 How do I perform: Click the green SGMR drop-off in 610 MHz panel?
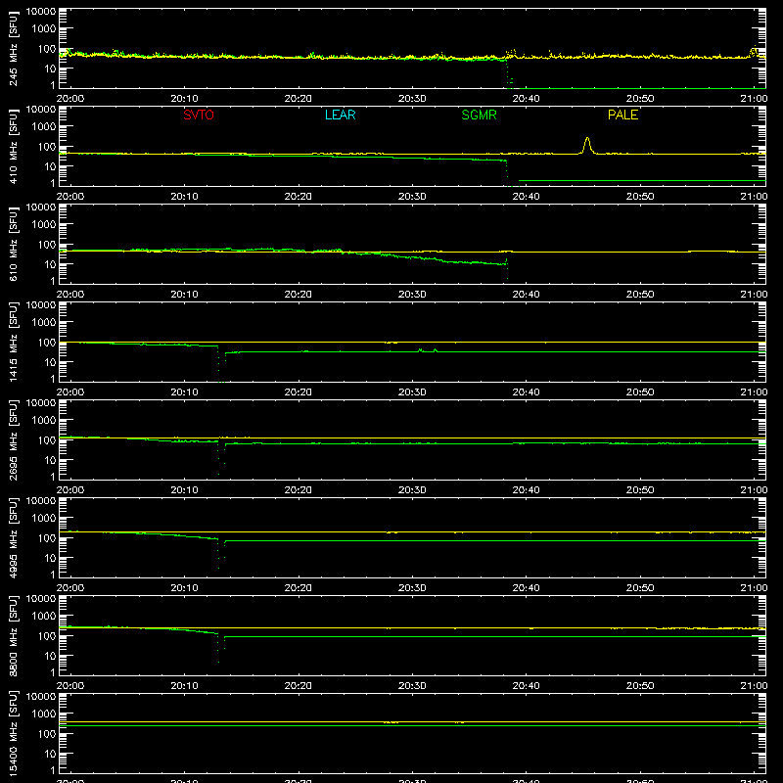pyautogui.click(x=507, y=268)
